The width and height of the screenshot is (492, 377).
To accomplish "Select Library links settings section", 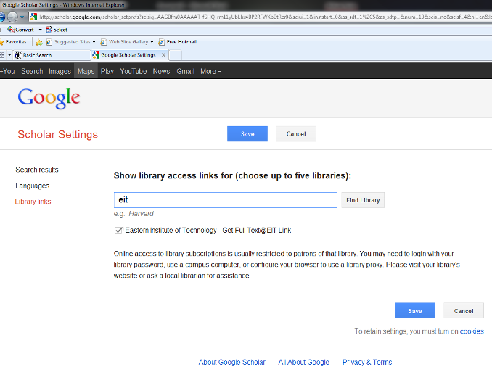I will point(33,202).
